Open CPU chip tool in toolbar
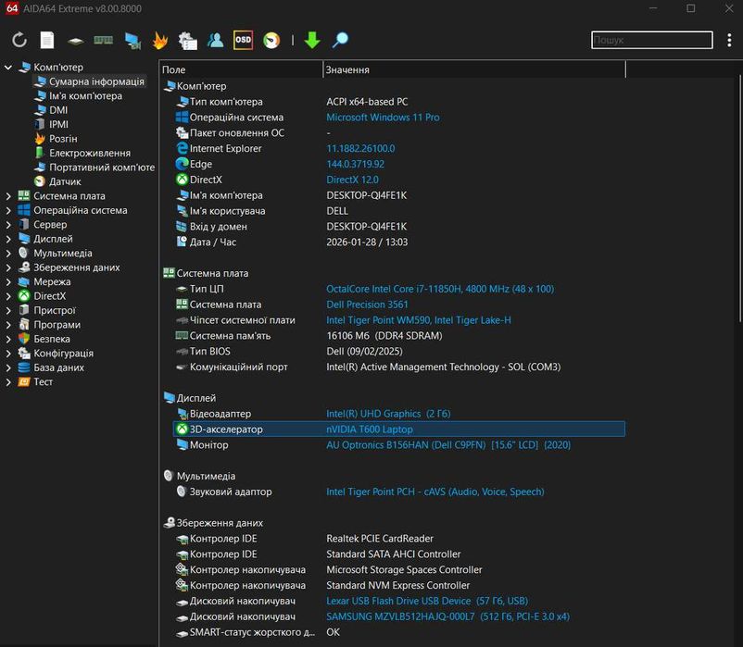This screenshot has height=647, width=743. coord(75,41)
